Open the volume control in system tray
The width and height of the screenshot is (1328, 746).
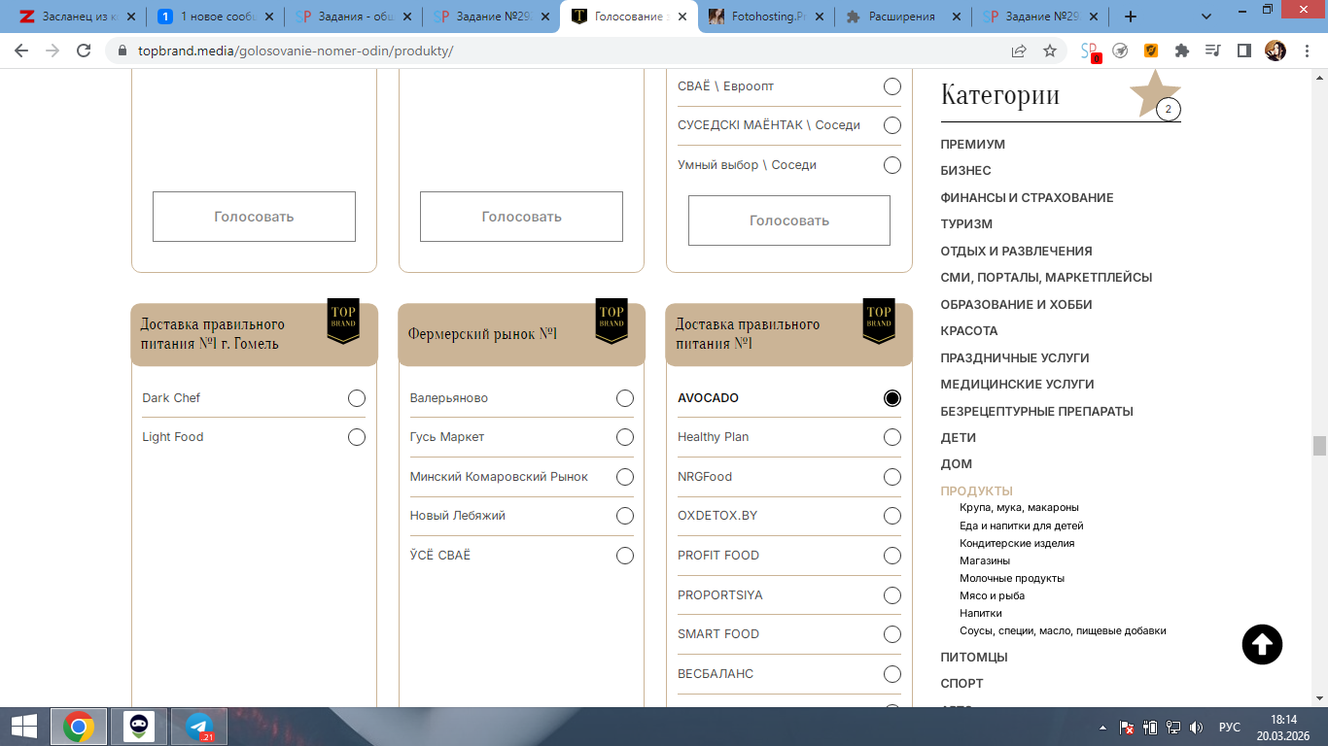click(1196, 727)
